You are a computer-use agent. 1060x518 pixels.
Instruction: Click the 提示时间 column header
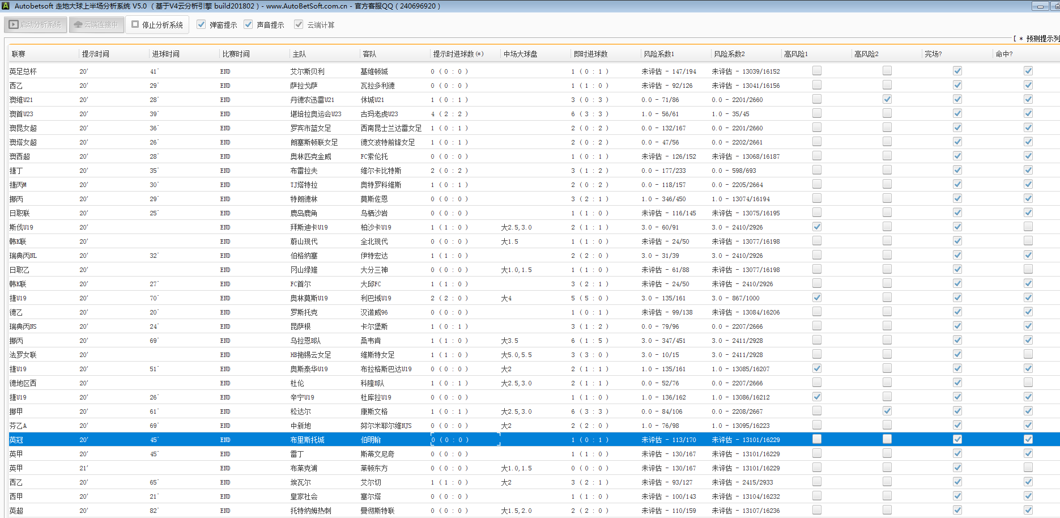[95, 54]
